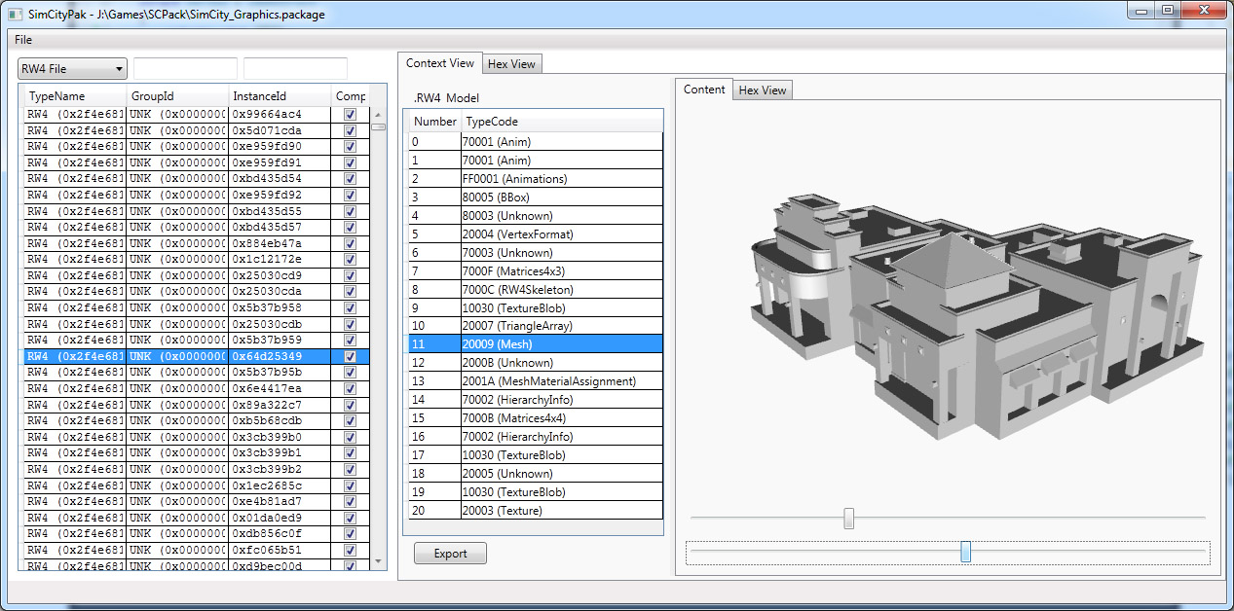Open the Hex View tab beside Content

pos(762,90)
